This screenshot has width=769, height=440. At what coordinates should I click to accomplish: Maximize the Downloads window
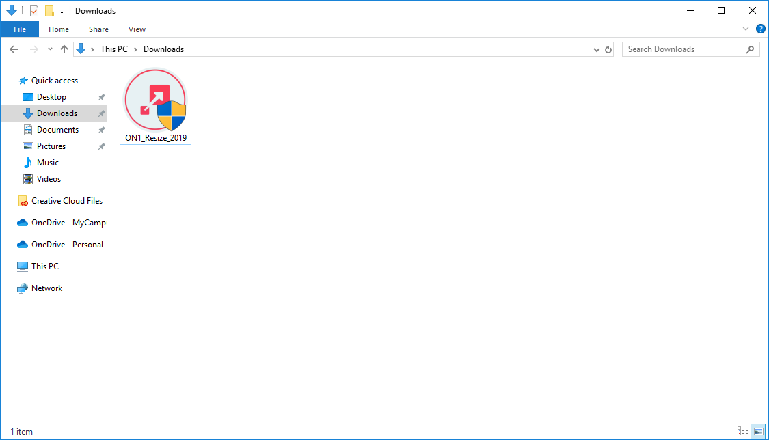tap(721, 10)
